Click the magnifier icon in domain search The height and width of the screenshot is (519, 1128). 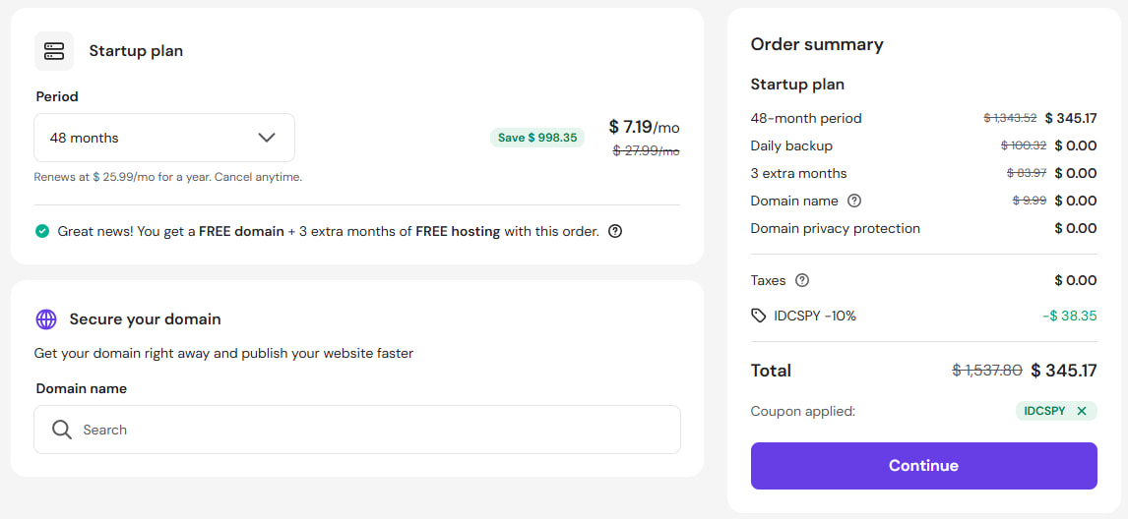[62, 430]
